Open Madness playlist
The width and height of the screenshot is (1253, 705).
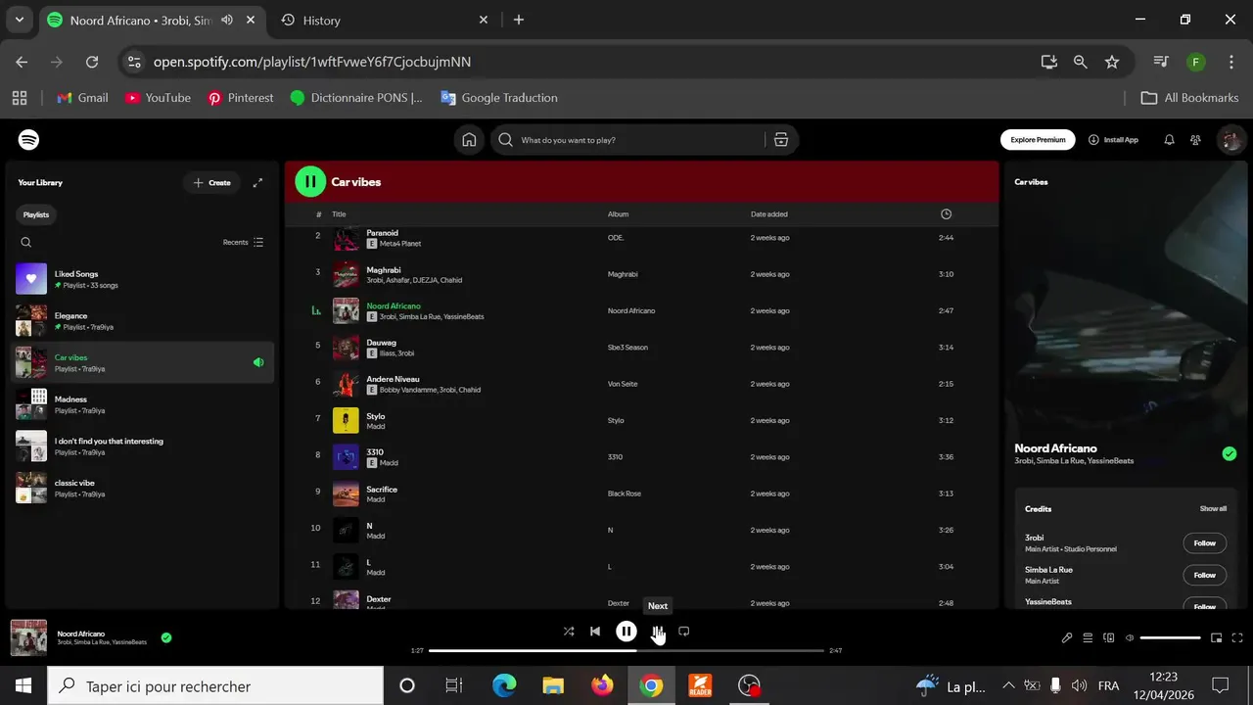pyautogui.click(x=144, y=404)
